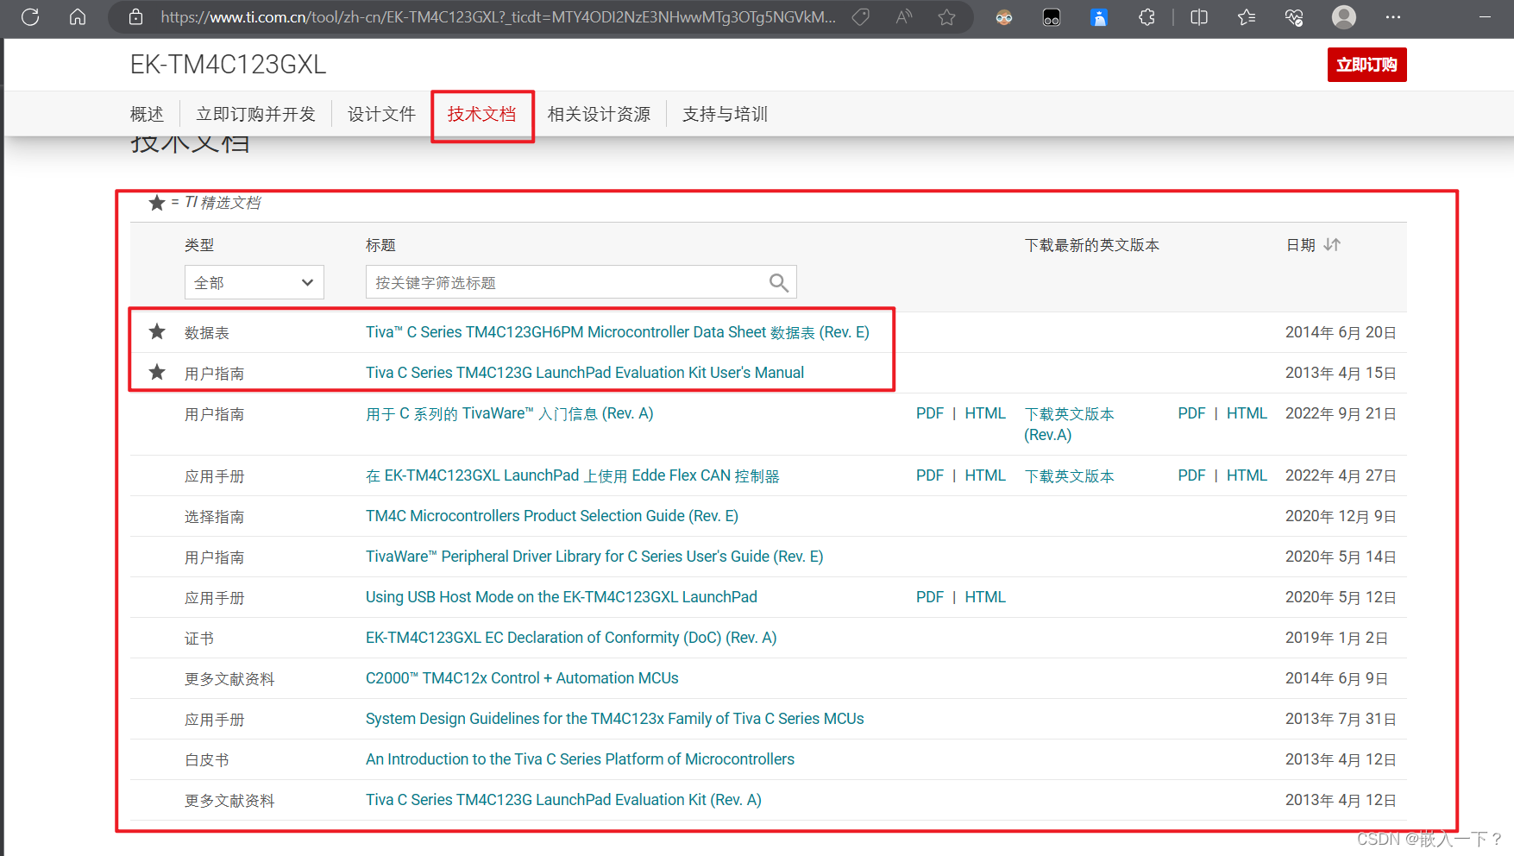
Task: Click the shopping price tag icon in address bar
Action: tap(860, 17)
